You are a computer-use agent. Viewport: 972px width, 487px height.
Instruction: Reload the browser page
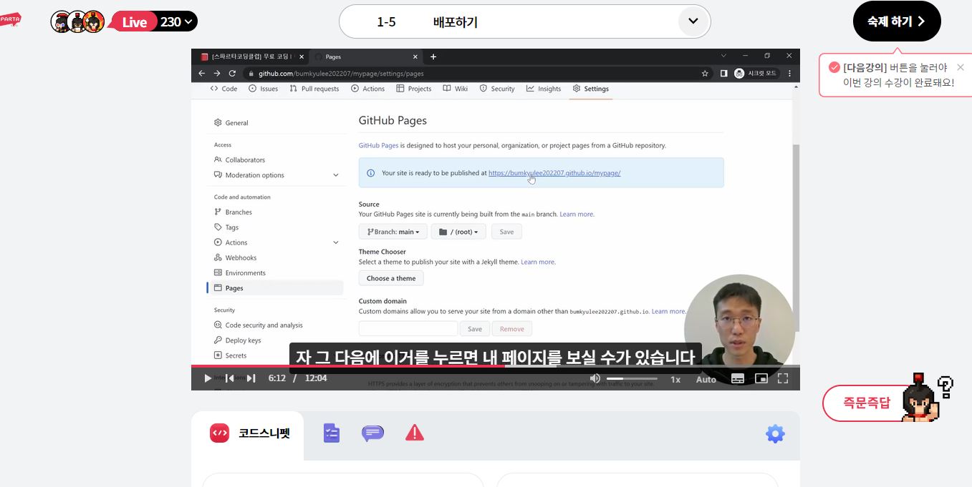coord(232,73)
